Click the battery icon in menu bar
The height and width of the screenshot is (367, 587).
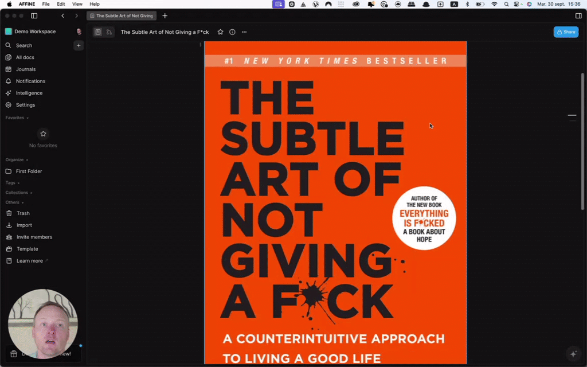[480, 4]
